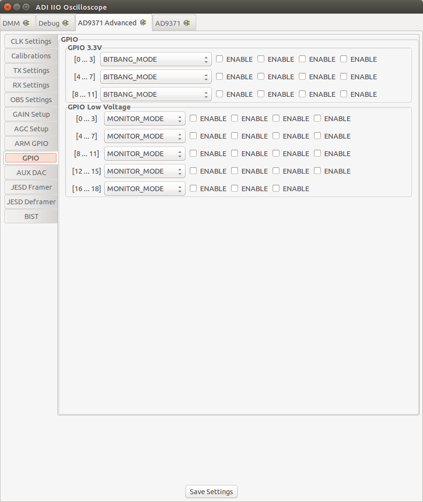Click the Save Settings button
The width and height of the screenshot is (423, 502).
pos(211,491)
